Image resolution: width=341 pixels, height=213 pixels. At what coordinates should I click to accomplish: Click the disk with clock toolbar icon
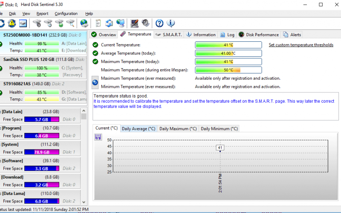click(48, 23)
